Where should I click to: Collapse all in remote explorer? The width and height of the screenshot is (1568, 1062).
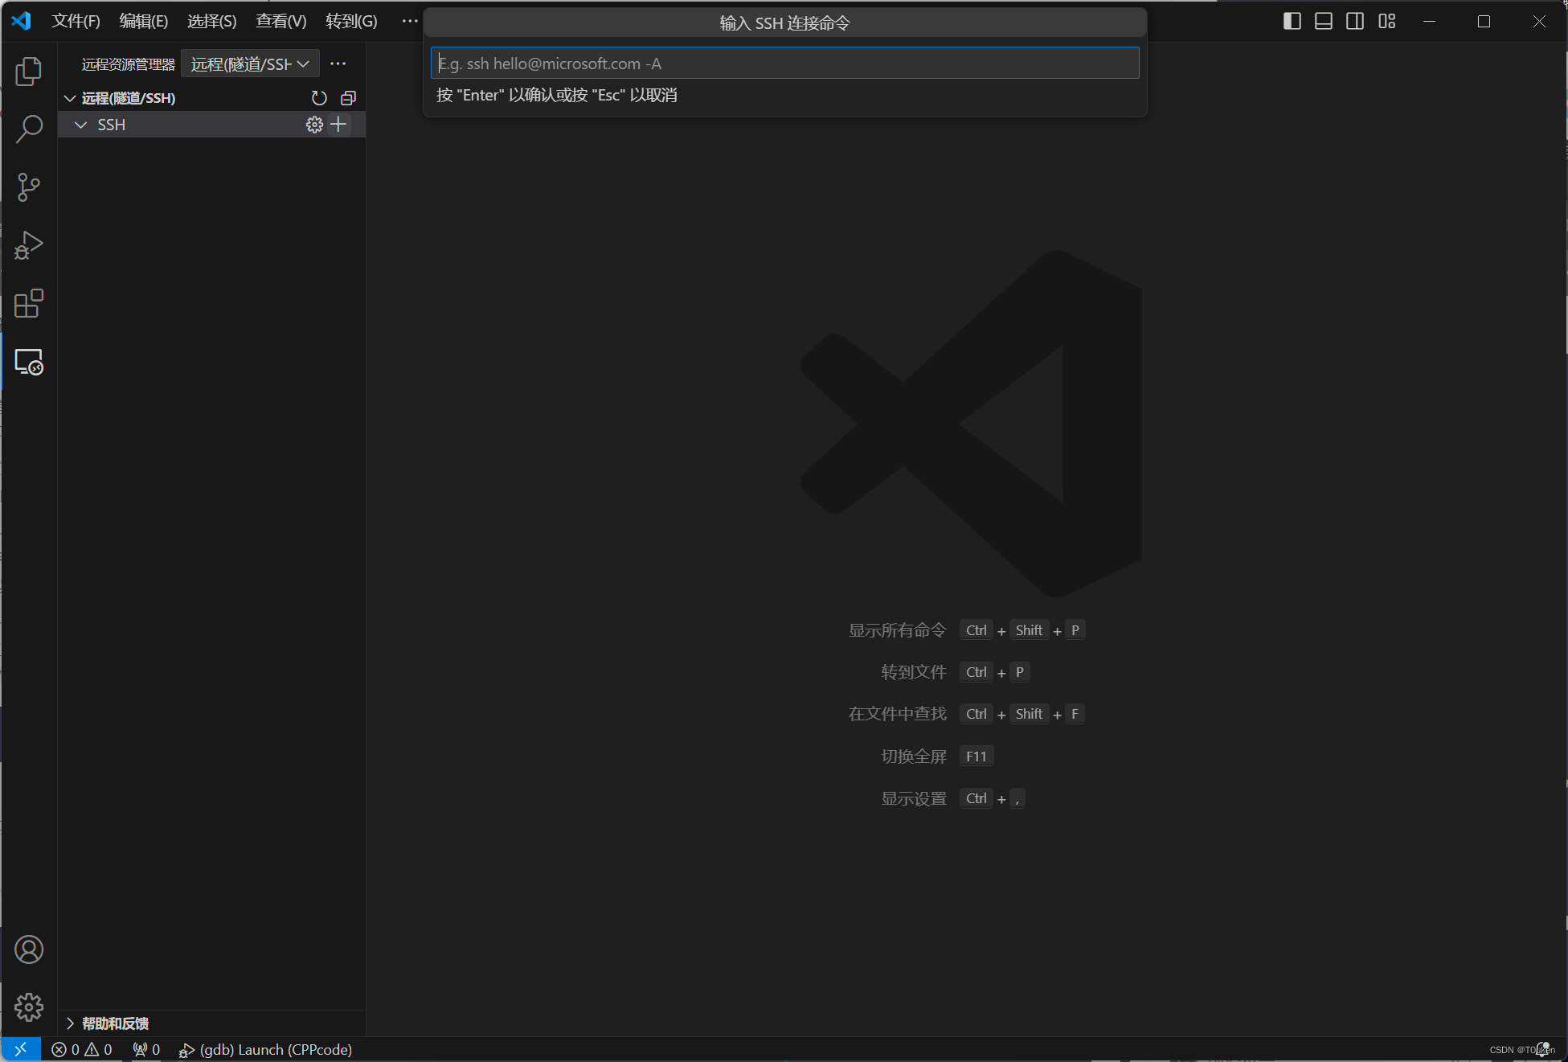coord(348,98)
